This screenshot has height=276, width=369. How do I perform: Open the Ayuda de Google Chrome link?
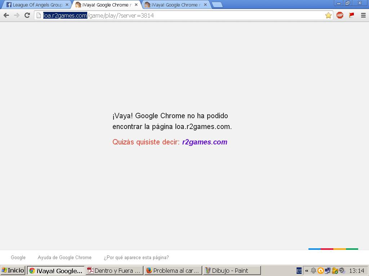point(65,258)
